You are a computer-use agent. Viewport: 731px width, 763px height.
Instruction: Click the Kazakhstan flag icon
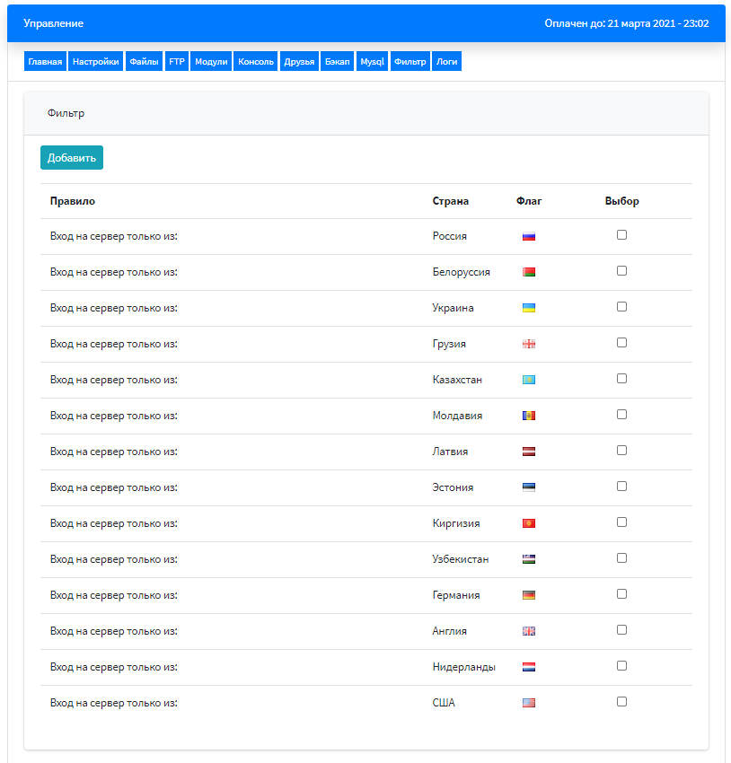click(529, 380)
